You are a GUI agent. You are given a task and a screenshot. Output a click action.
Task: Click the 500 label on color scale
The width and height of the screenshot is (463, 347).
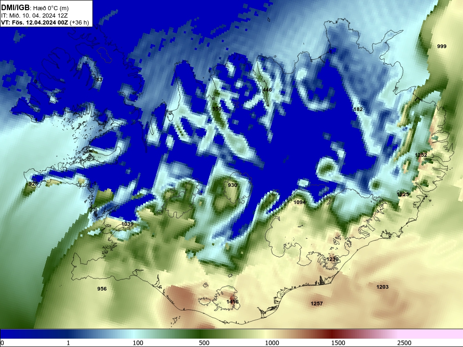click(x=204, y=342)
